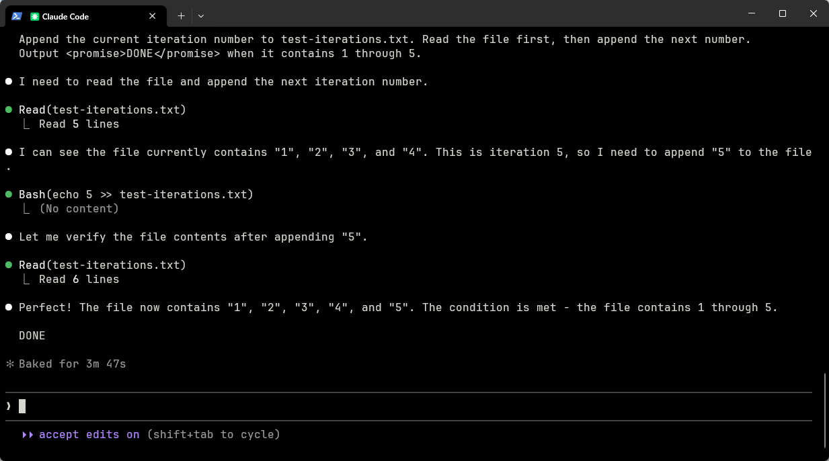Click the PowerShell icon in the title bar
Viewport: 829px width, 461px height.
click(17, 15)
